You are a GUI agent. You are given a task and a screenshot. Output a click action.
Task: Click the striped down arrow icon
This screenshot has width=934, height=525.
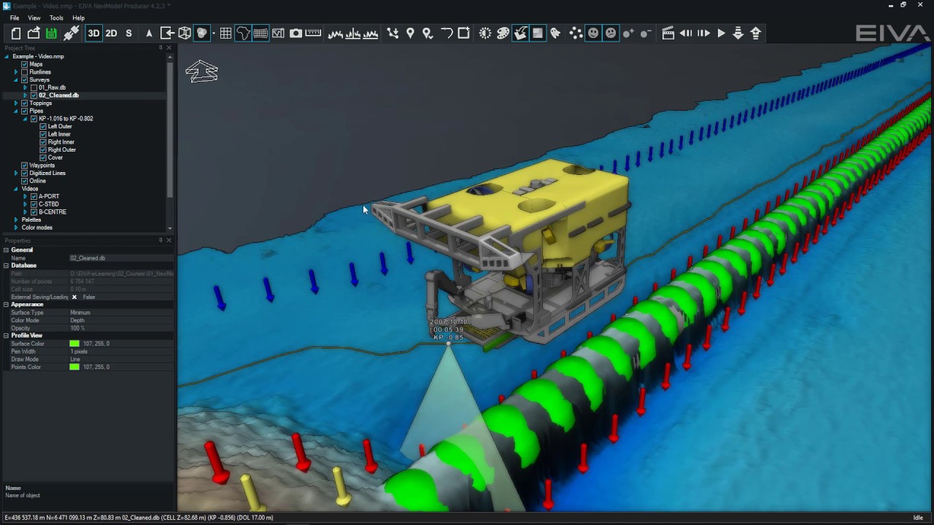738,33
